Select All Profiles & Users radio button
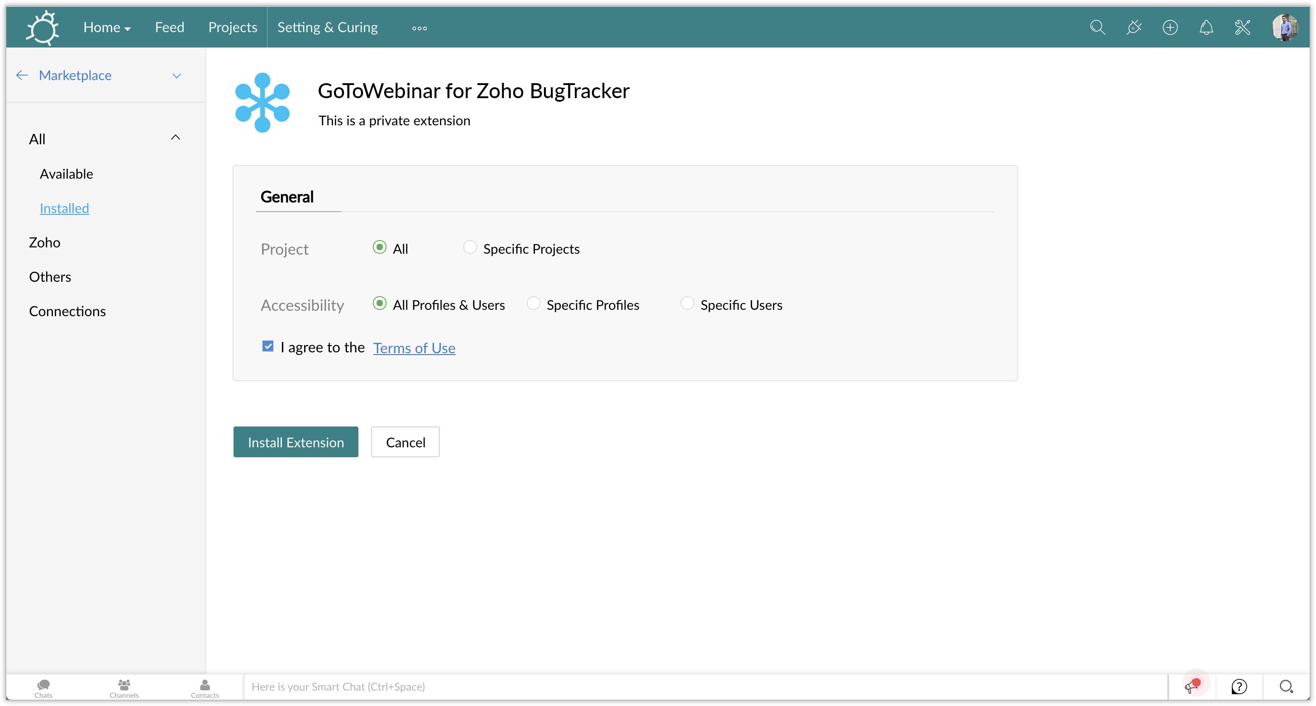Screen dimensions: 1316x706 (380, 304)
